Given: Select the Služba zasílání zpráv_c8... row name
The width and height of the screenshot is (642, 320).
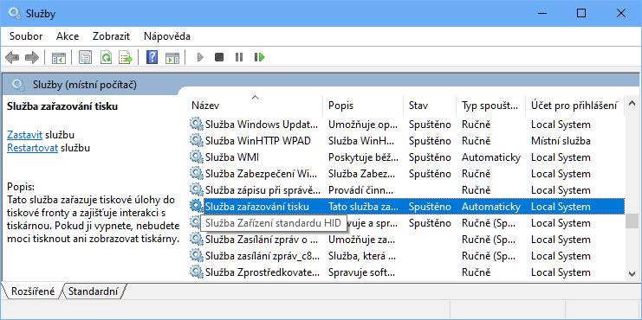Looking at the screenshot, I should (262, 256).
